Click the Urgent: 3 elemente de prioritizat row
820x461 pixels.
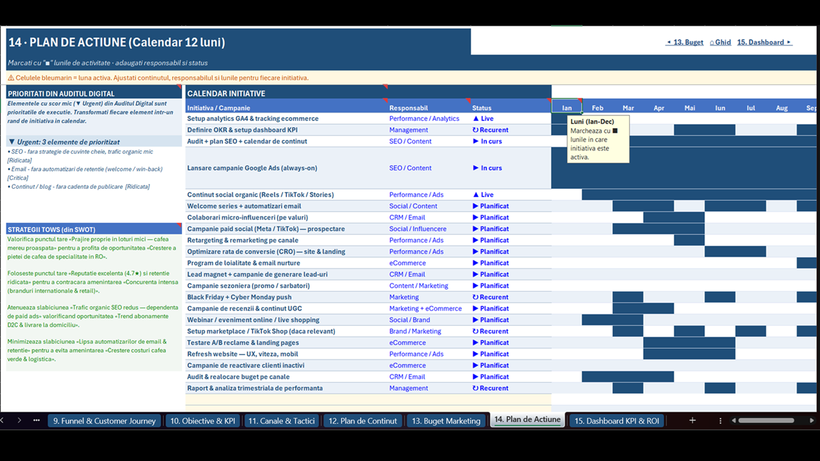tap(94, 142)
